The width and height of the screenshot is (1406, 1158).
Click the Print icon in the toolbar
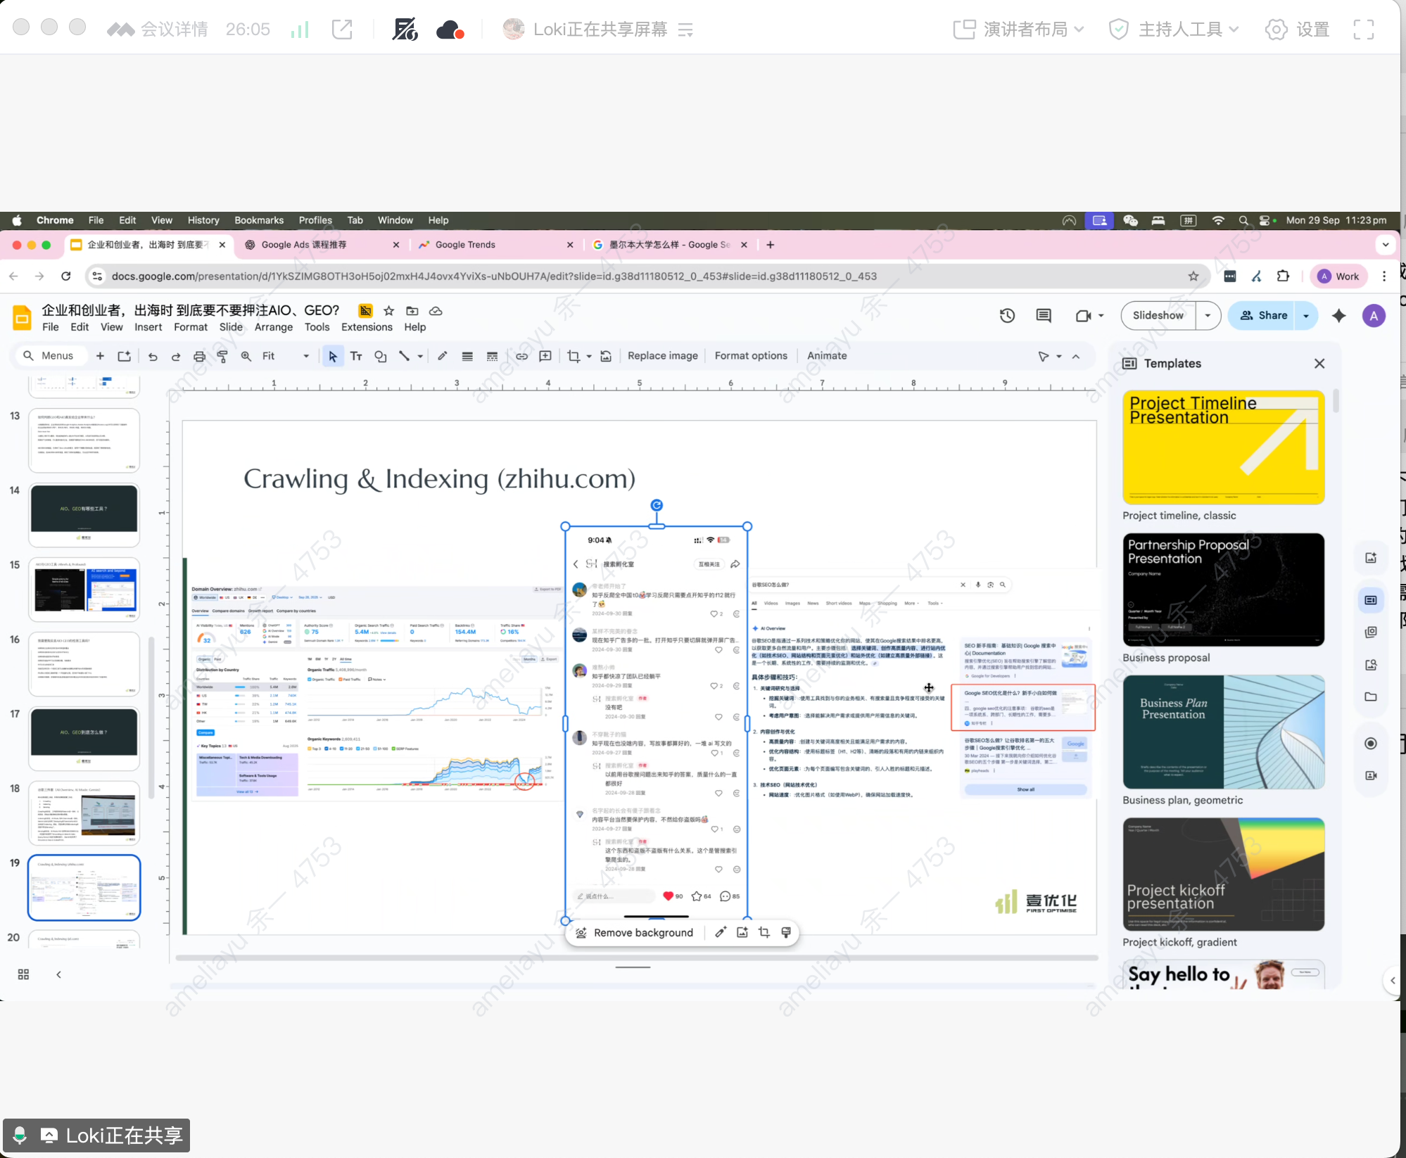(x=199, y=356)
